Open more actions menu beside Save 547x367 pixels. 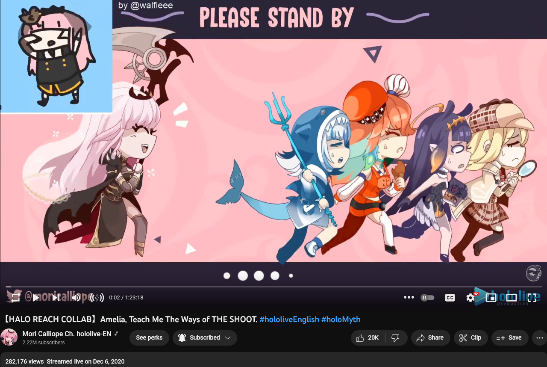coord(539,338)
